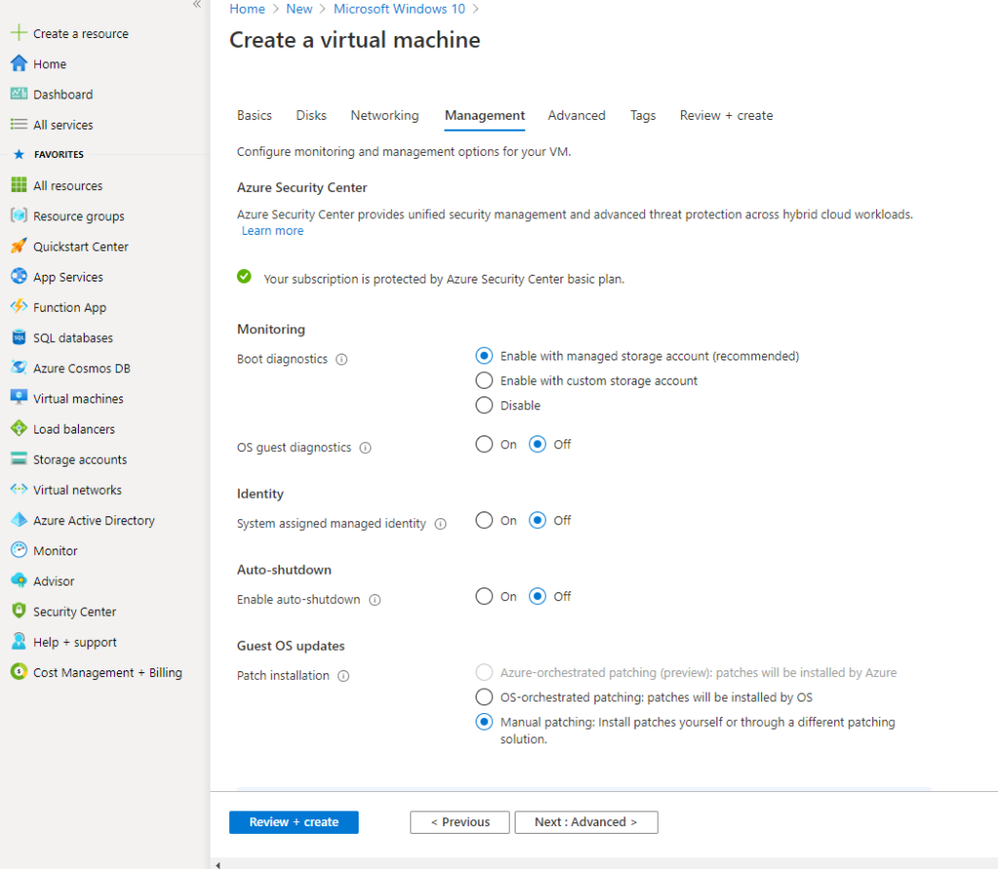The width and height of the screenshot is (998, 869).
Task: Click the Cost Management + Billing icon
Action: [x=19, y=672]
